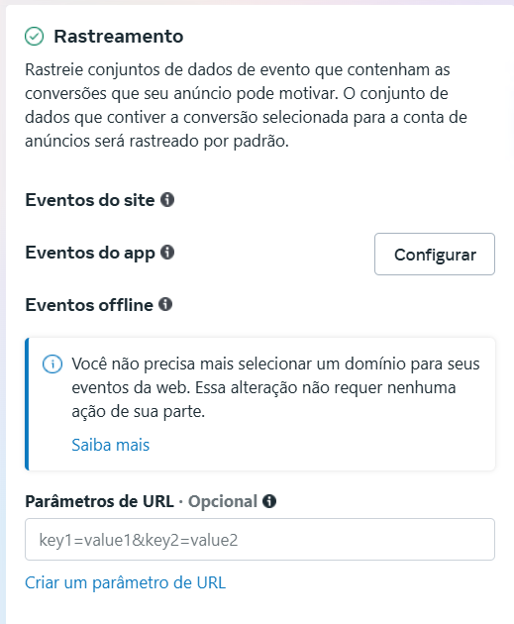The image size is (514, 624).
Task: Click empty space right of Eventos do site
Action: coord(334,200)
